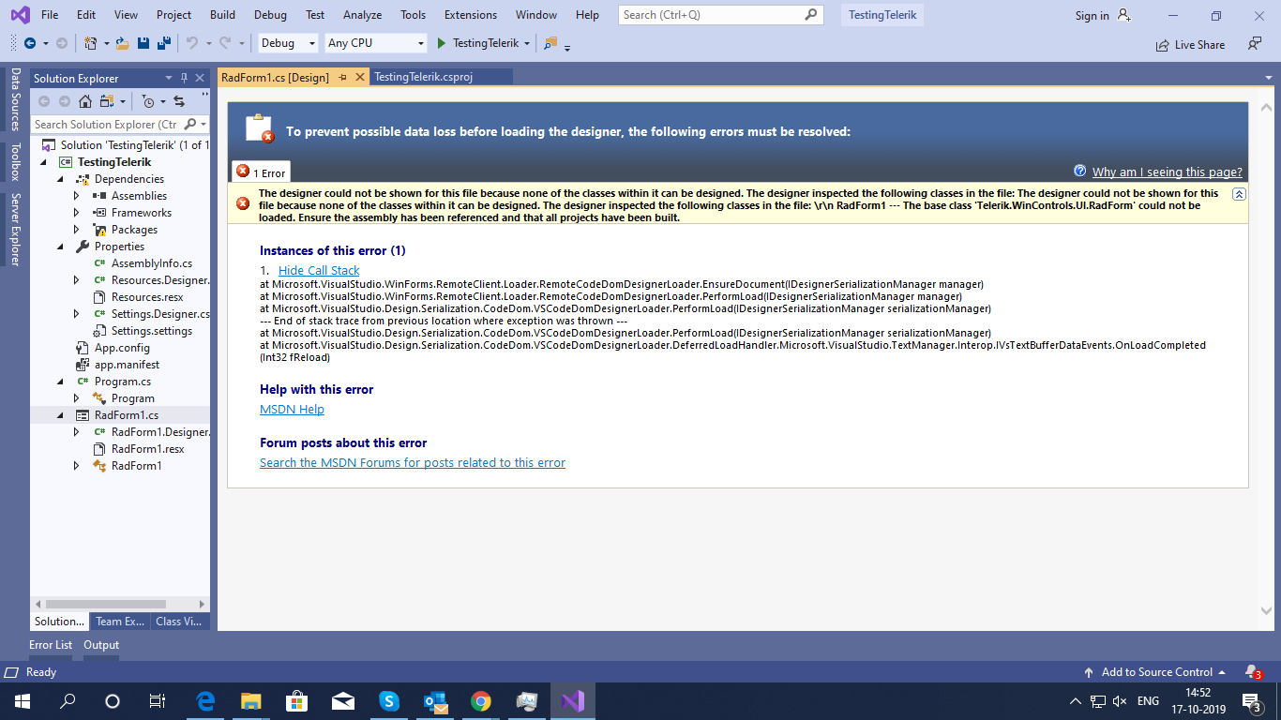Open the Extensions menu
The image size is (1281, 720).
coord(471,15)
